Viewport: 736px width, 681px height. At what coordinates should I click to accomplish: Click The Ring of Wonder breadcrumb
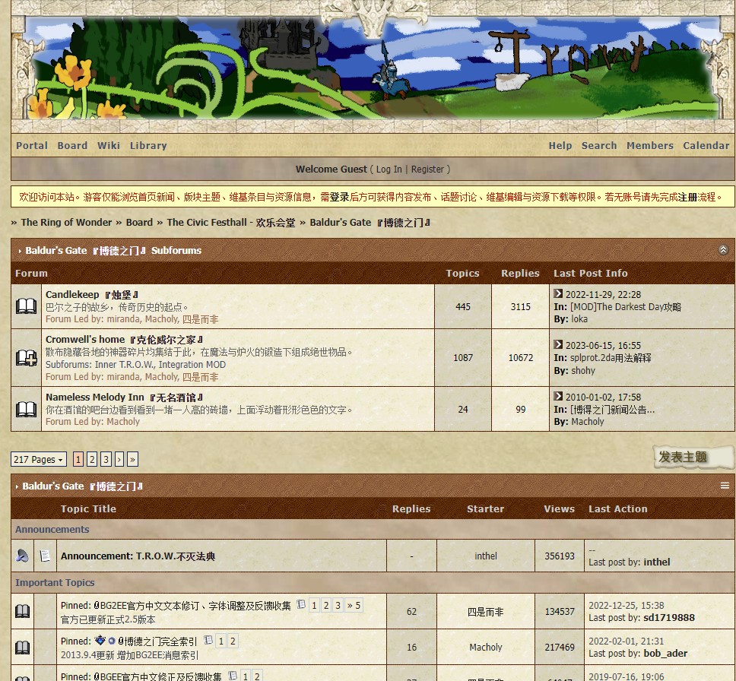coord(66,223)
